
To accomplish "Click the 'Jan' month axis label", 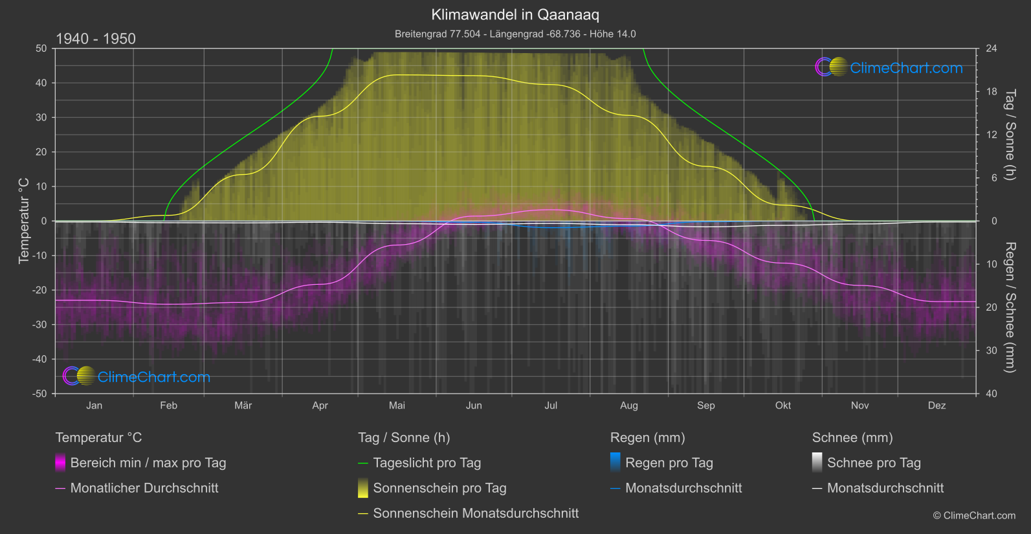I will pyautogui.click(x=94, y=405).
